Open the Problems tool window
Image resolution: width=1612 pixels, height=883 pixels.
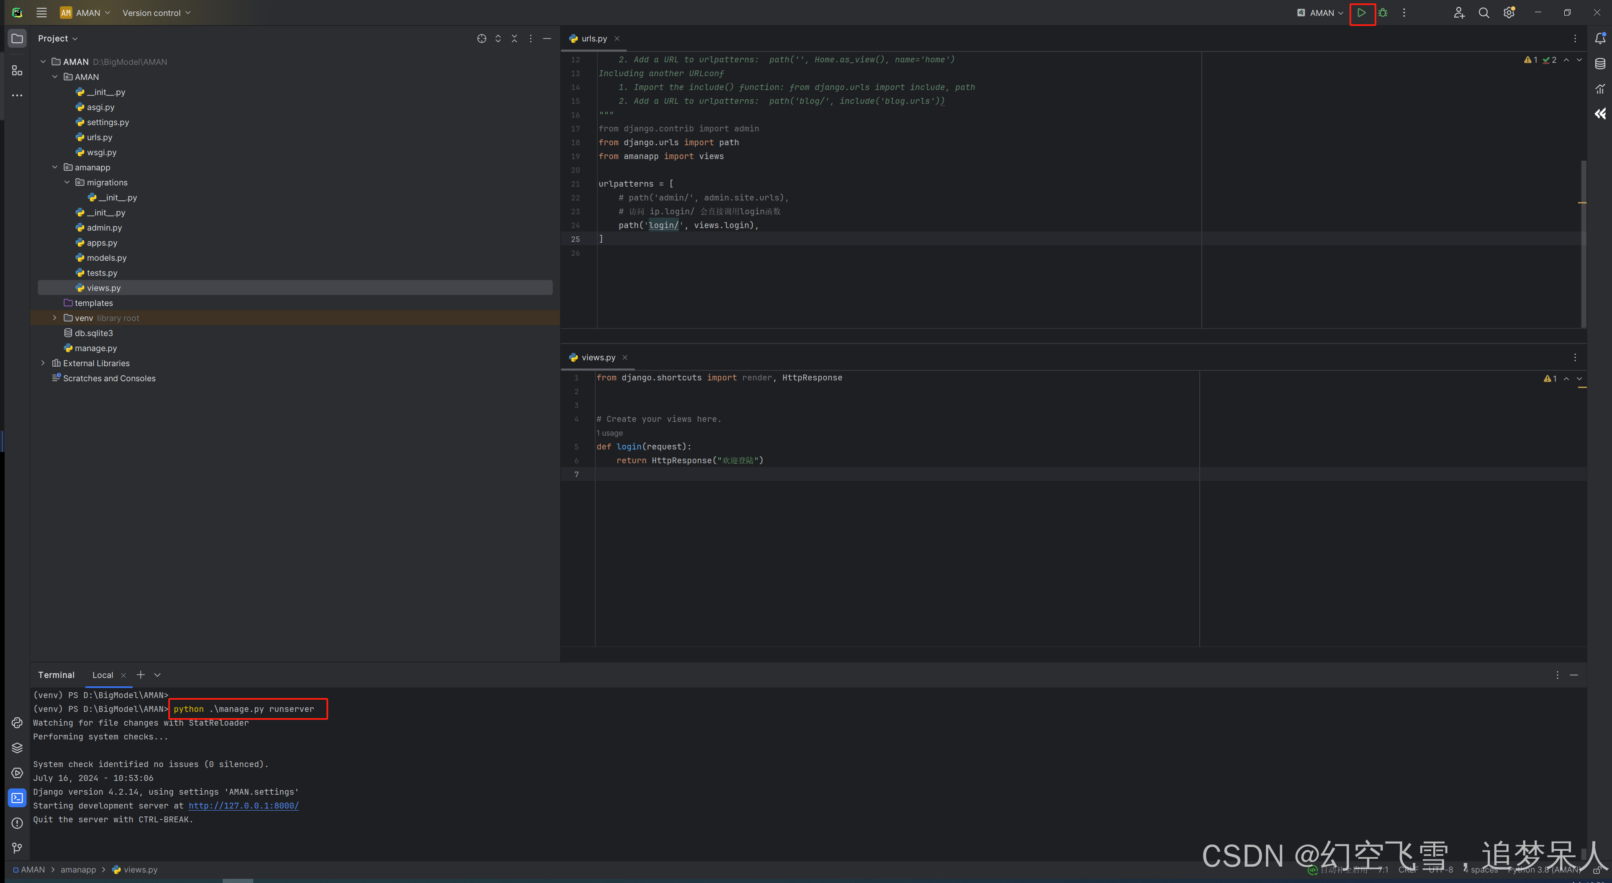[x=17, y=823]
